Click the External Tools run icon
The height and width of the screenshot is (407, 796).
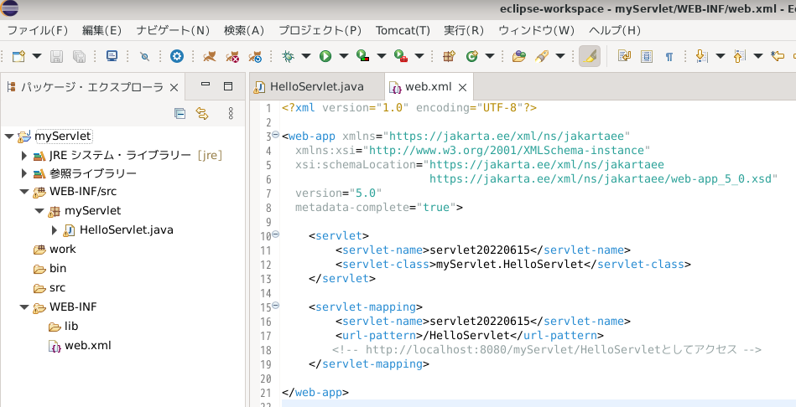401,56
